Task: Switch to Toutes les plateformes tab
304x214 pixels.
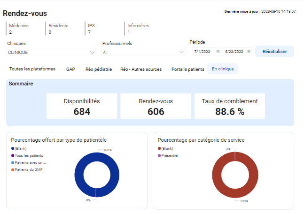Action: pos(32,69)
